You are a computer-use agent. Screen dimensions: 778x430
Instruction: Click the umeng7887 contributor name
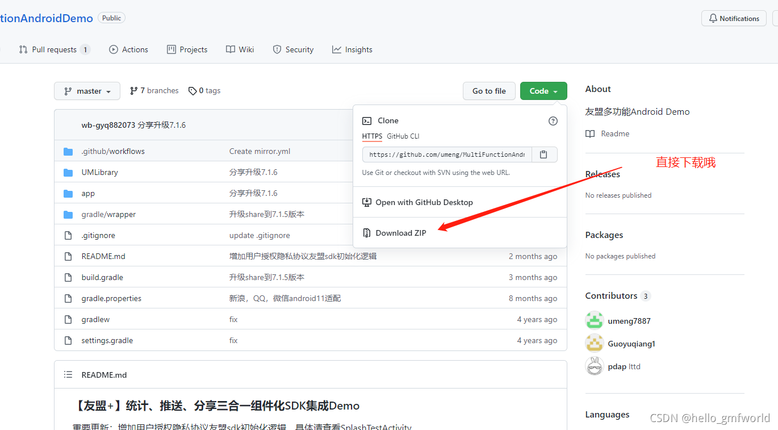coord(629,321)
